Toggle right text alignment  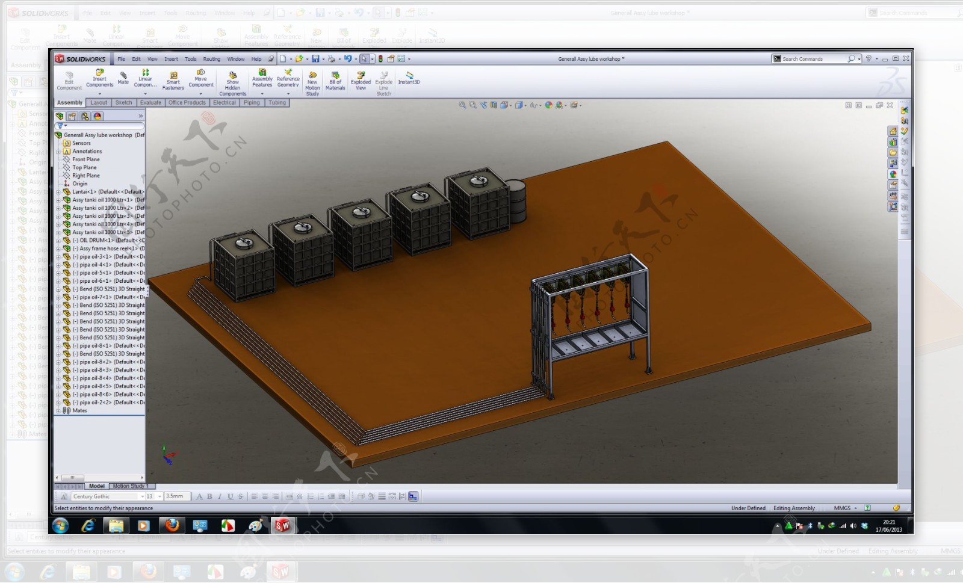click(x=276, y=496)
